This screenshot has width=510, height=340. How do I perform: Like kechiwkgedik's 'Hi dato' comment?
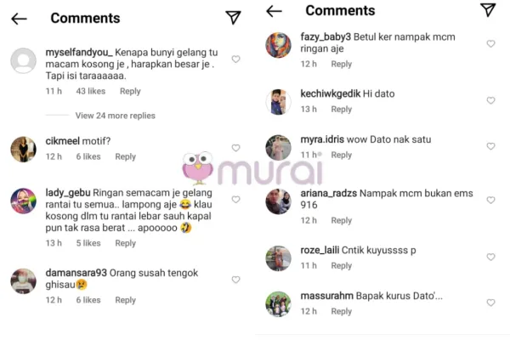click(x=490, y=100)
